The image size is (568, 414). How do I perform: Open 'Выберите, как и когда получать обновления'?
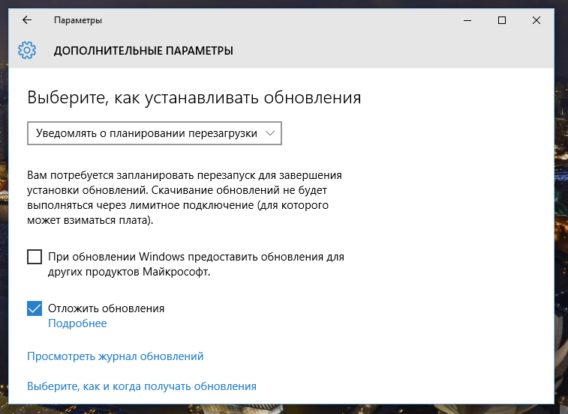point(142,386)
